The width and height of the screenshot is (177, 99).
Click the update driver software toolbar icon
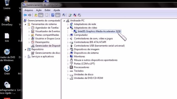coord(70,15)
